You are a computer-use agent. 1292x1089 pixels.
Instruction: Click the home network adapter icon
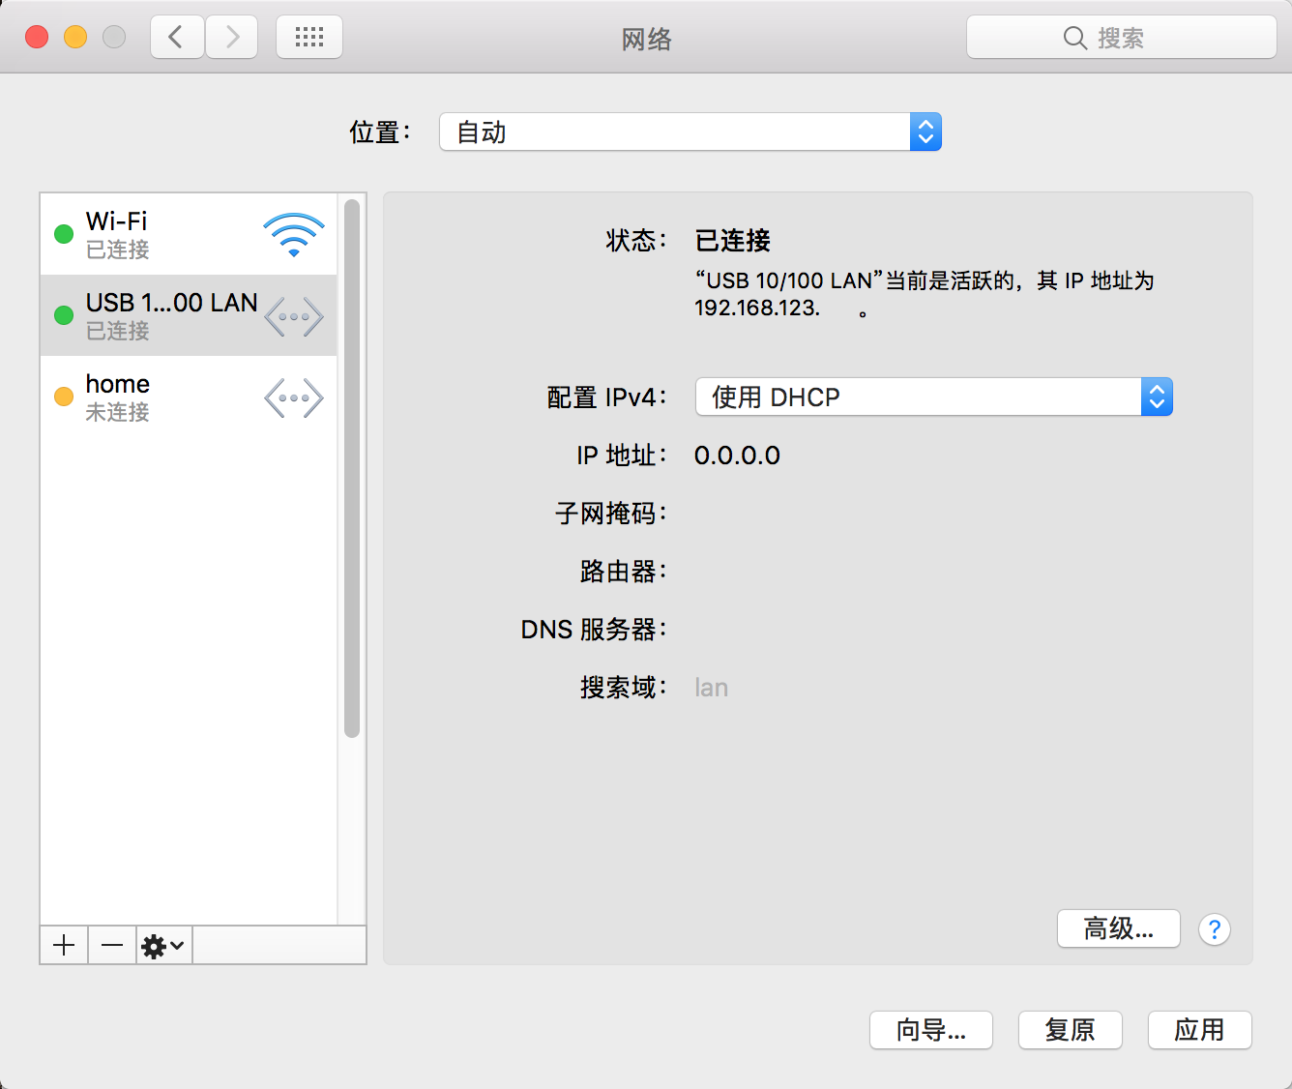click(293, 397)
